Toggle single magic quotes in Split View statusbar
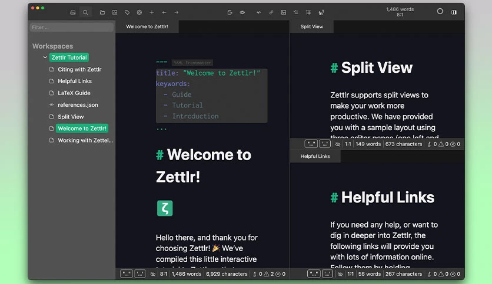Image resolution: width=492 pixels, height=284 pixels. tap(325, 144)
